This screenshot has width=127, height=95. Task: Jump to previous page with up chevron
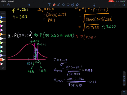[124, 73]
